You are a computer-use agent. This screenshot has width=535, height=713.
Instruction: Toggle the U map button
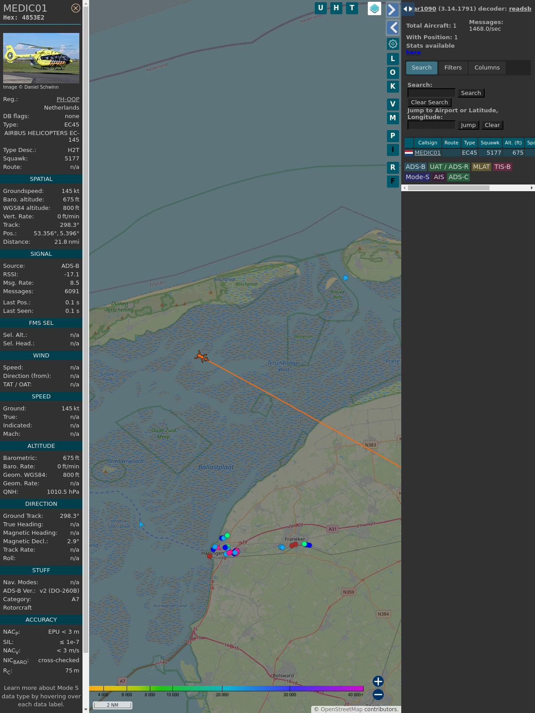click(321, 8)
